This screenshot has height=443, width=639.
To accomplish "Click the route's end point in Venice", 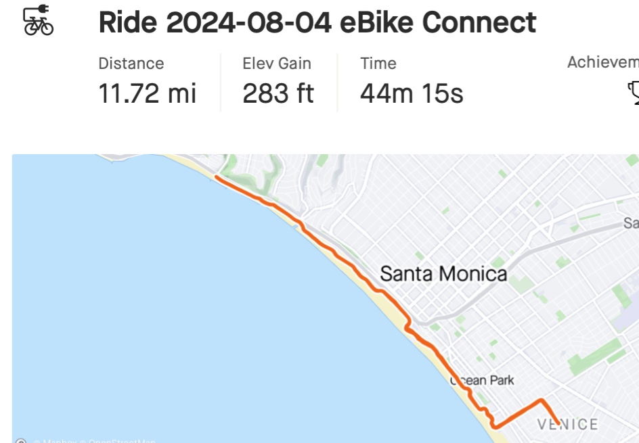I will (558, 423).
